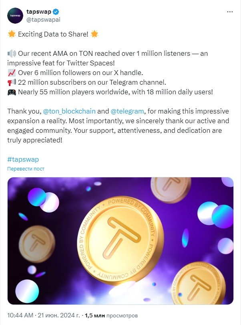Click the first star emoji before Exciting

pos(12,34)
